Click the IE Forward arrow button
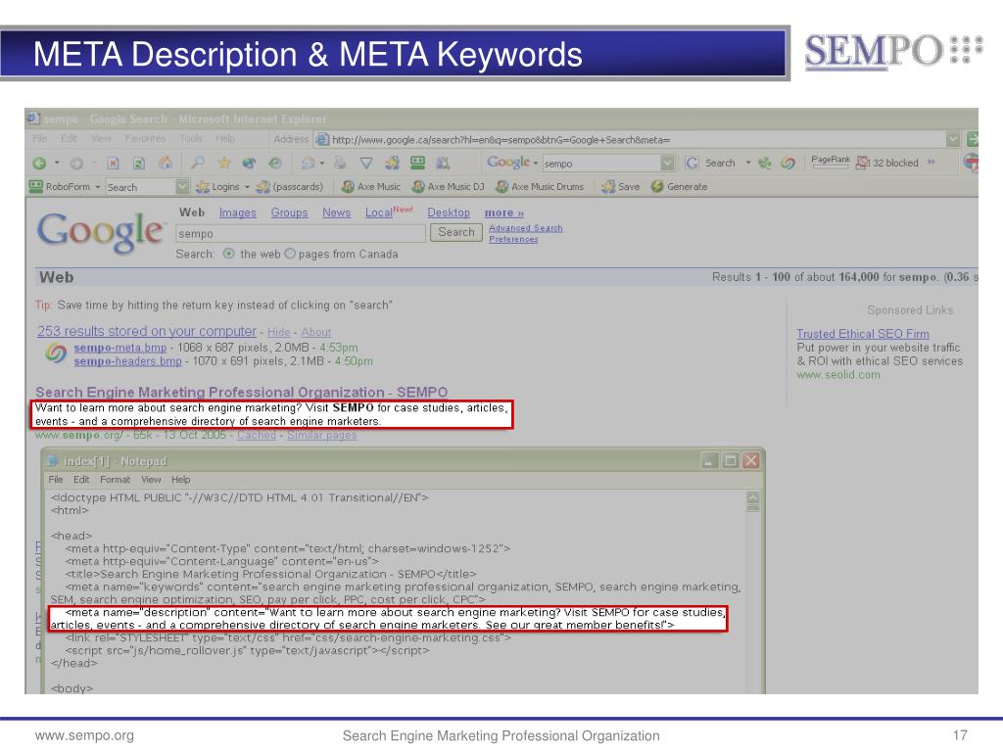 [76, 164]
